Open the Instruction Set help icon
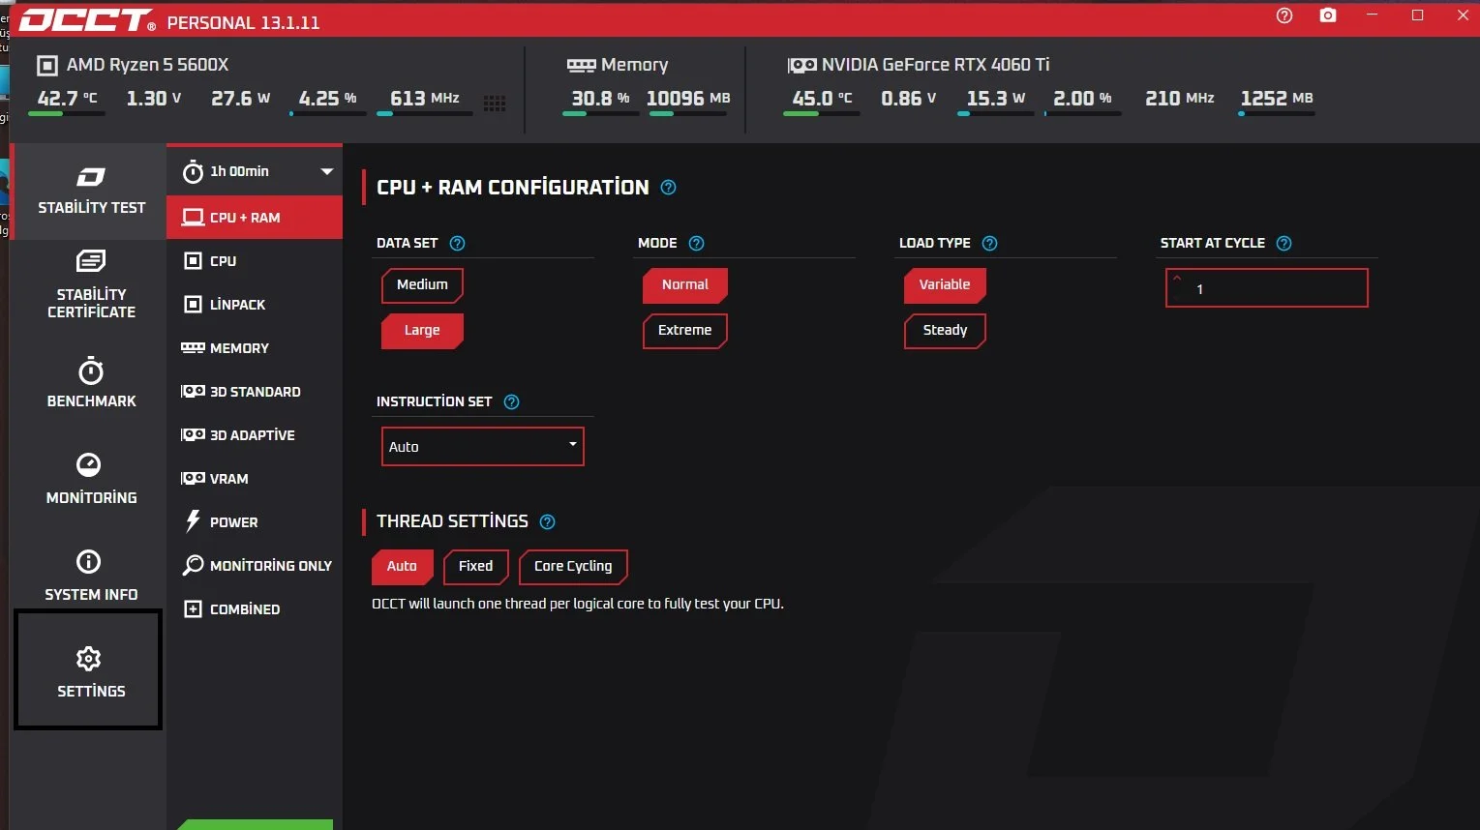This screenshot has height=830, width=1480. [x=512, y=402]
